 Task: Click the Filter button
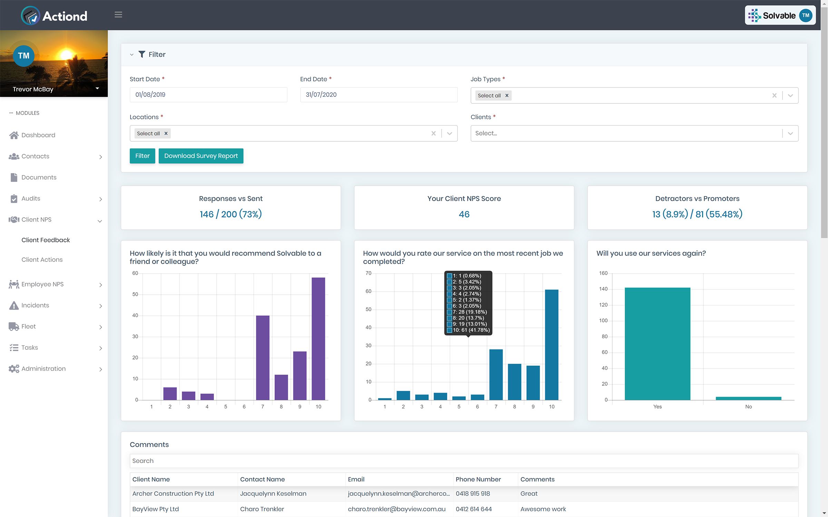(142, 156)
